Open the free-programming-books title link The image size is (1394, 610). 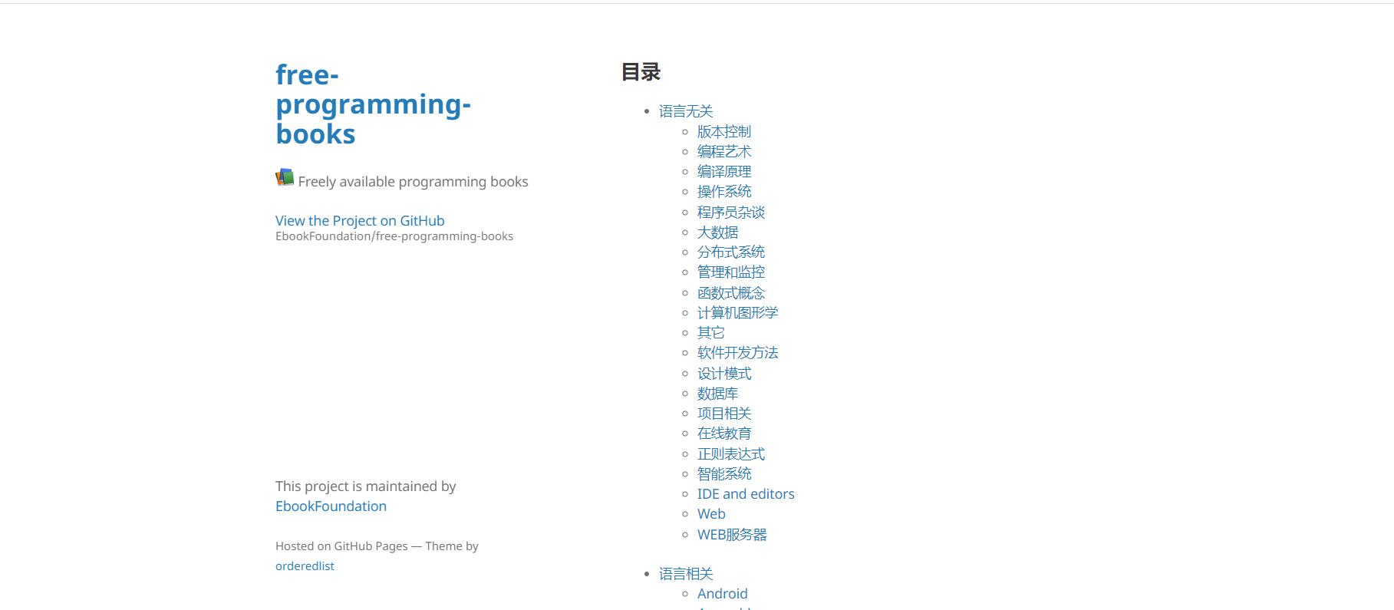[373, 104]
